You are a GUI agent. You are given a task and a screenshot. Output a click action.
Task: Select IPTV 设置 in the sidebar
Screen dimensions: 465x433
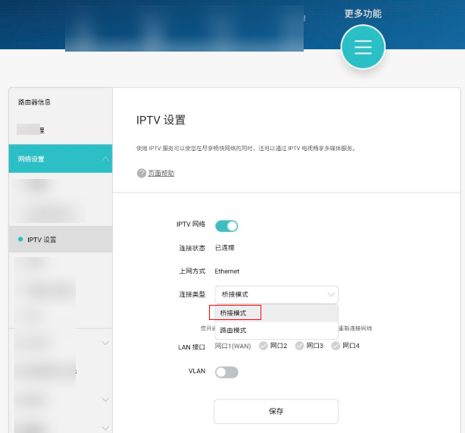[x=42, y=240]
